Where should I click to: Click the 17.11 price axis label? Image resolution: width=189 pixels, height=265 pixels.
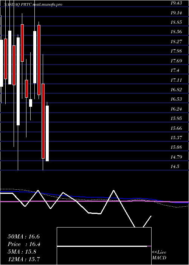click(x=177, y=80)
